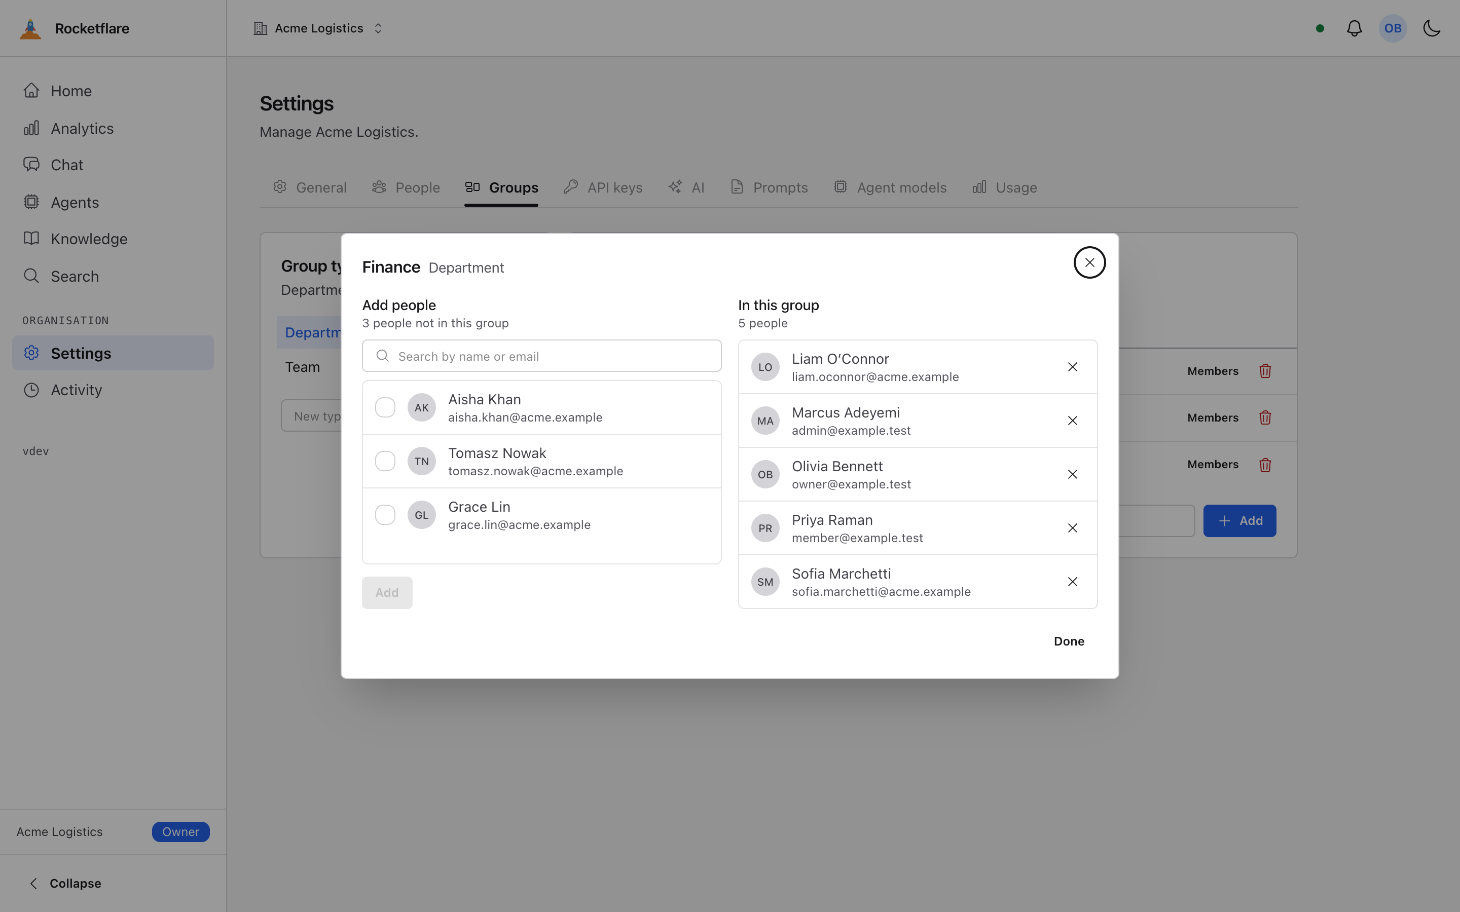The height and width of the screenshot is (912, 1460).
Task: Click the building icon beside Acme Logistics
Action: [260, 28]
